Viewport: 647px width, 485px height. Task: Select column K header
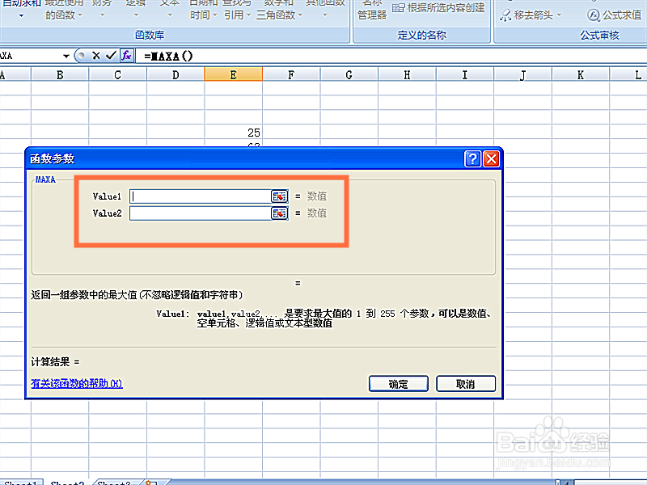(581, 74)
